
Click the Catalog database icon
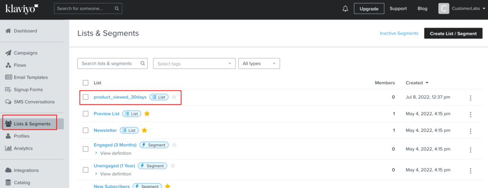pos(9,182)
